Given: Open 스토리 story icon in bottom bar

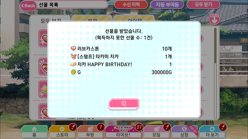Looking at the screenshot, I should 62,132.
